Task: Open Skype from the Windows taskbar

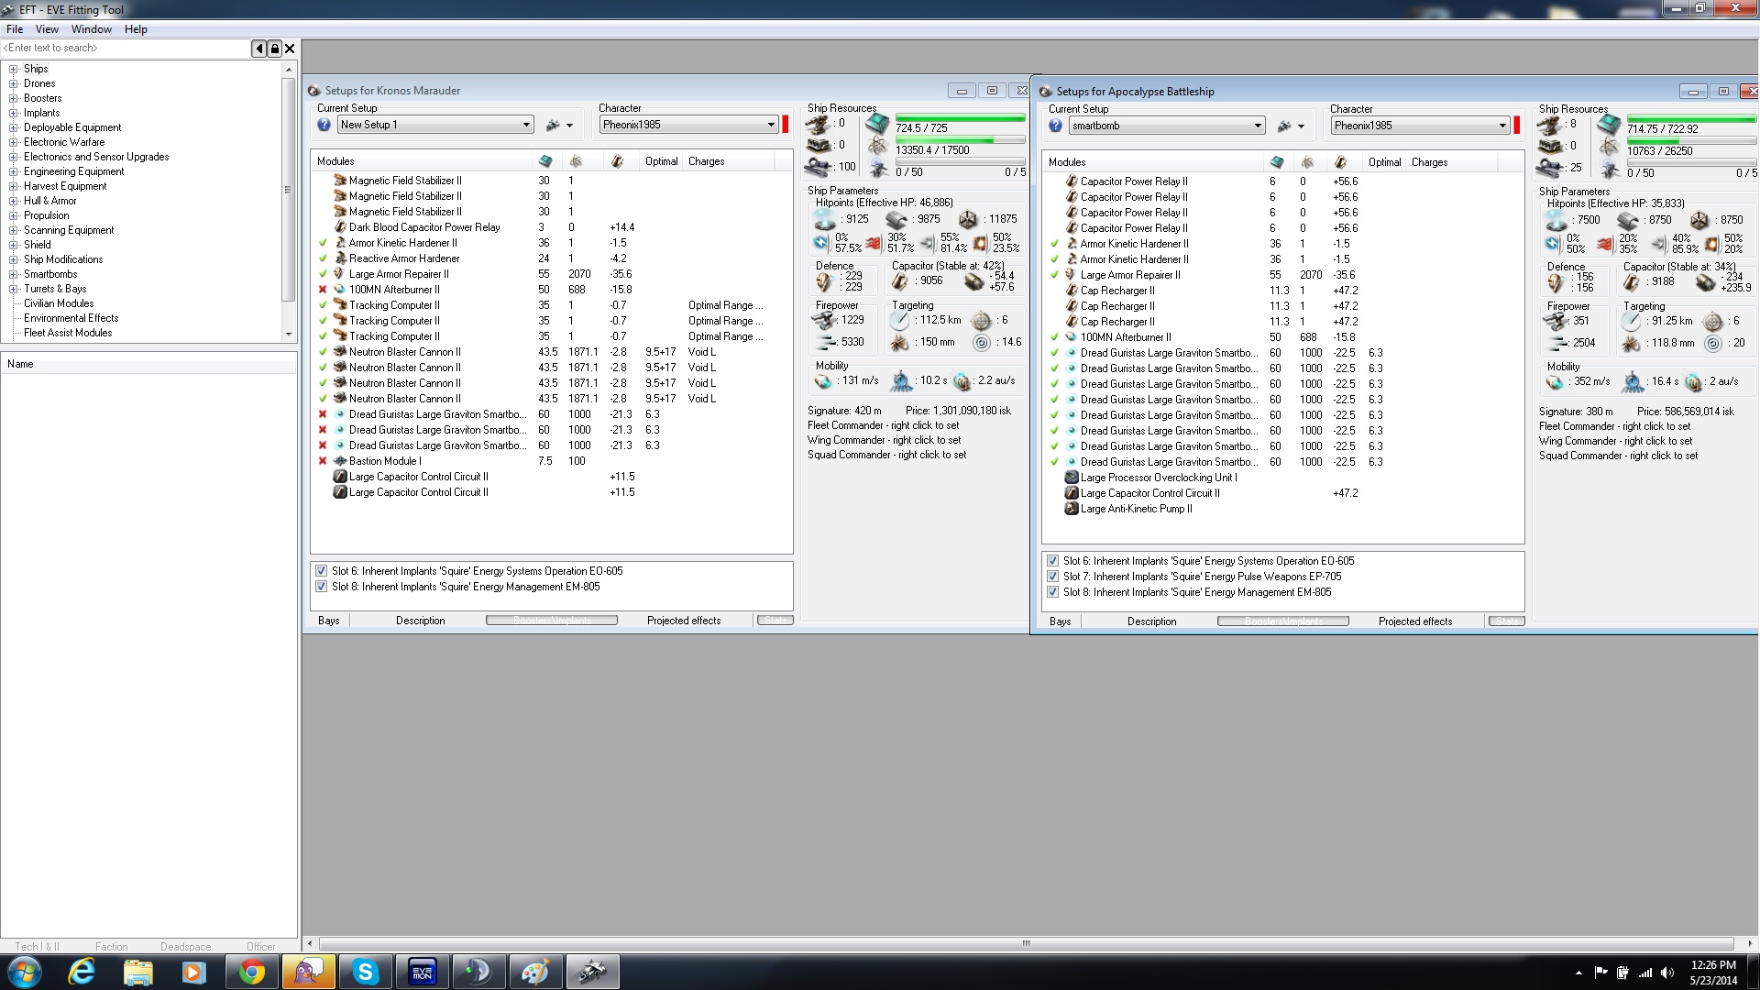Action: click(x=365, y=972)
